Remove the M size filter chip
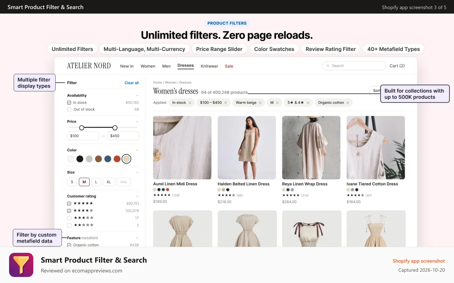The width and height of the screenshot is (454, 283). click(x=277, y=103)
